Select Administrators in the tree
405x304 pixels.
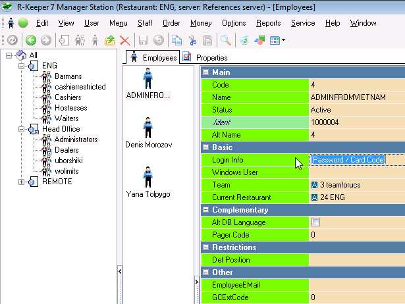[76, 139]
